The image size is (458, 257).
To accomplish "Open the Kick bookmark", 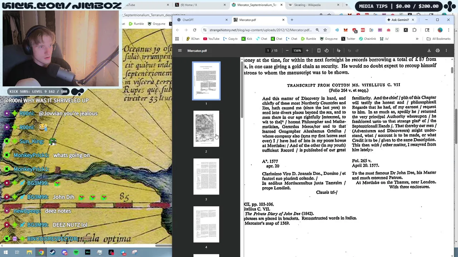I will click(247, 39).
